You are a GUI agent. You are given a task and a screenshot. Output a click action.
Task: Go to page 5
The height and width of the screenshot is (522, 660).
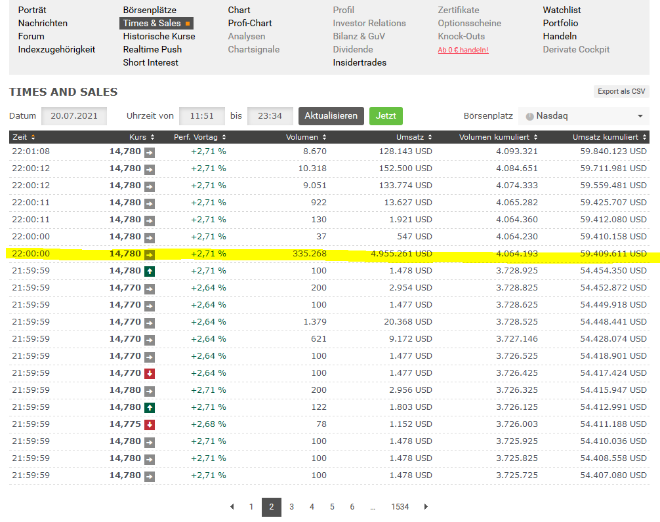[x=332, y=507]
